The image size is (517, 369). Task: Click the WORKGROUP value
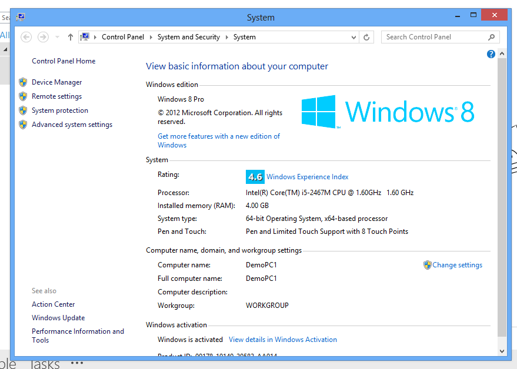(x=267, y=306)
